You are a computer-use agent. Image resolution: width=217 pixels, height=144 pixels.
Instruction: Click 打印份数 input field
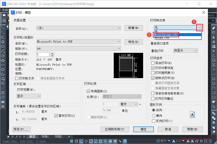click(43, 54)
